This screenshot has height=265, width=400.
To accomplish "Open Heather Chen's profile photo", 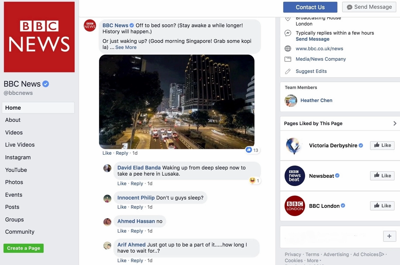I will coord(291,101).
